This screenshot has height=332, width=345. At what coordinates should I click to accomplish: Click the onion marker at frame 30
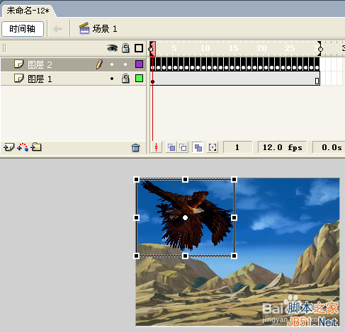320,49
